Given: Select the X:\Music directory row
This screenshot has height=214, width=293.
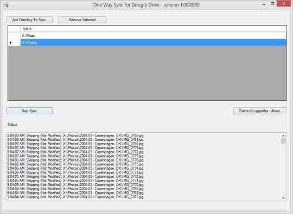Looking at the screenshot, I should (x=153, y=35).
